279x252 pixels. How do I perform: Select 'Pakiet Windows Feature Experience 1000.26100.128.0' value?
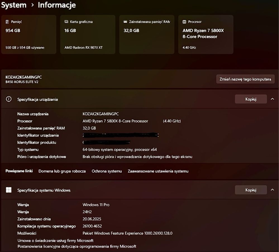click(x=127, y=233)
